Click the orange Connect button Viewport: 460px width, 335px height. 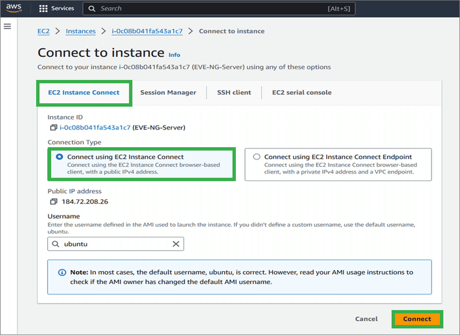point(417,319)
